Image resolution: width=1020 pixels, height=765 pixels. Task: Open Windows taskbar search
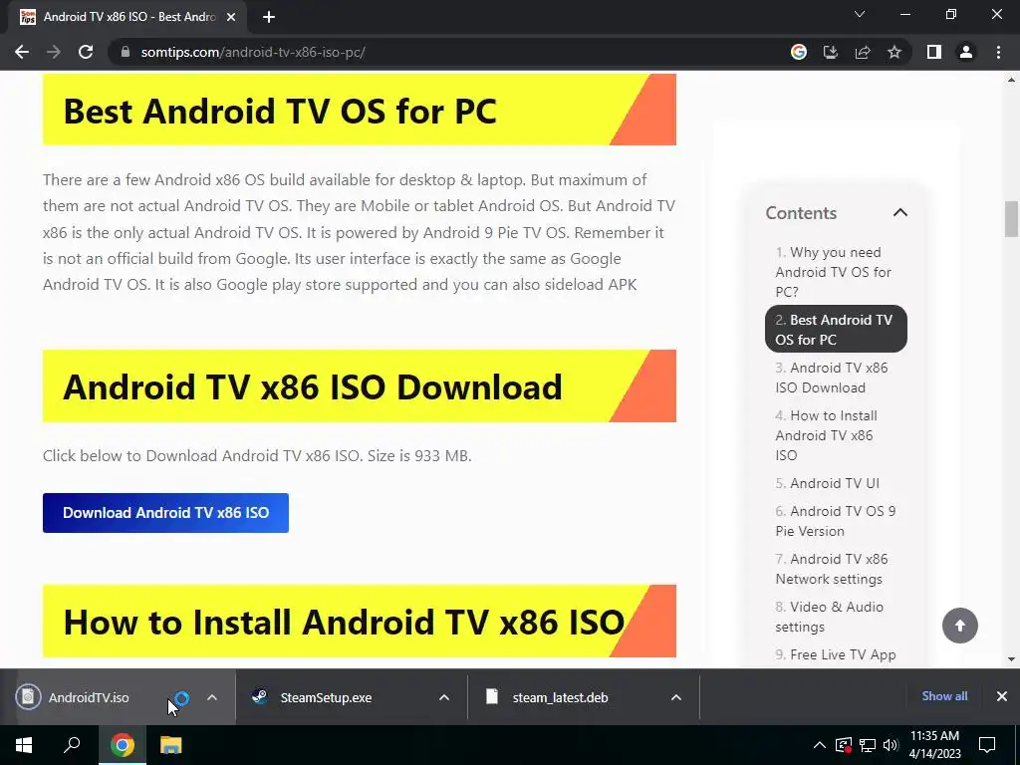tap(72, 745)
